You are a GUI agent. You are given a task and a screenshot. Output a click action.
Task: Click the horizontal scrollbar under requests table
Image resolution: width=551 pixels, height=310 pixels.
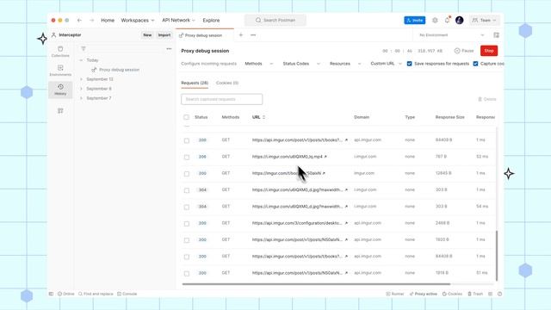[316, 284]
